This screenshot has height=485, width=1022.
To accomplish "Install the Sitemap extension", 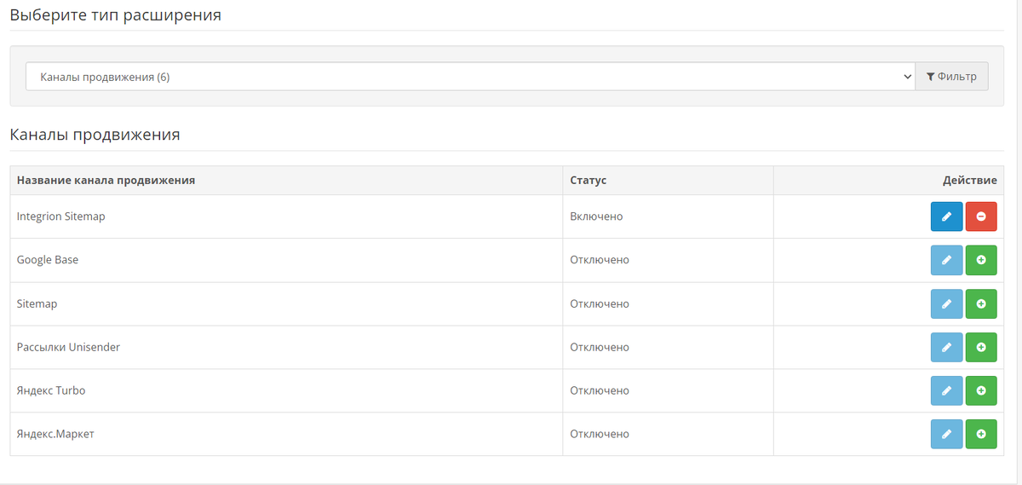I will 981,303.
